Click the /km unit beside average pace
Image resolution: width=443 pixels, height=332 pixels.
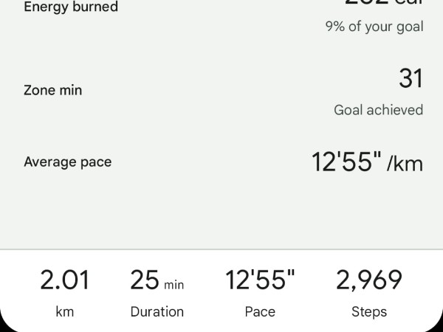405,162
